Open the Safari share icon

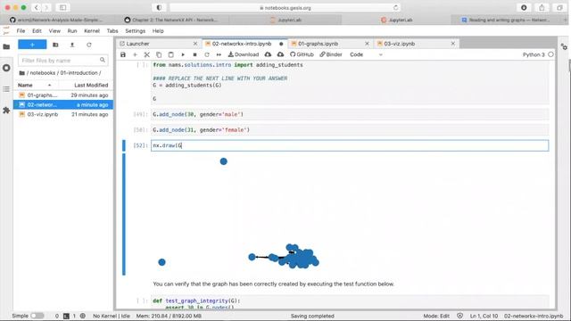542,8
